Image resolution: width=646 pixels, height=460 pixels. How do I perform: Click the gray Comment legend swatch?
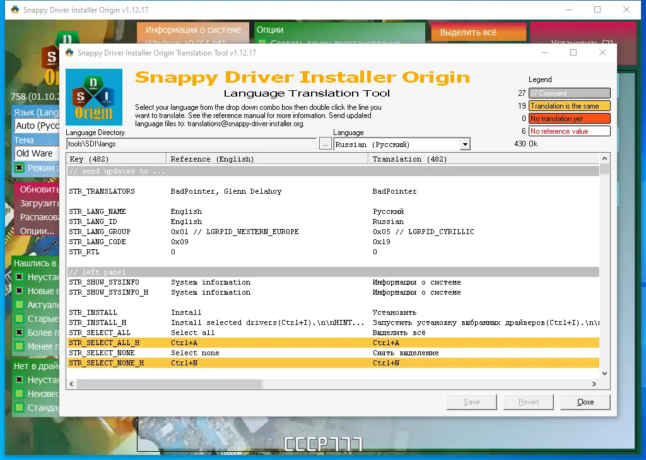point(570,93)
